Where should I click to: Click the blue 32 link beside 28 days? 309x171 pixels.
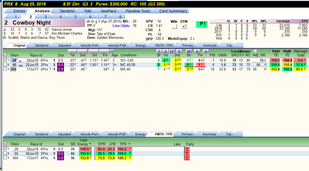pos(20,61)
